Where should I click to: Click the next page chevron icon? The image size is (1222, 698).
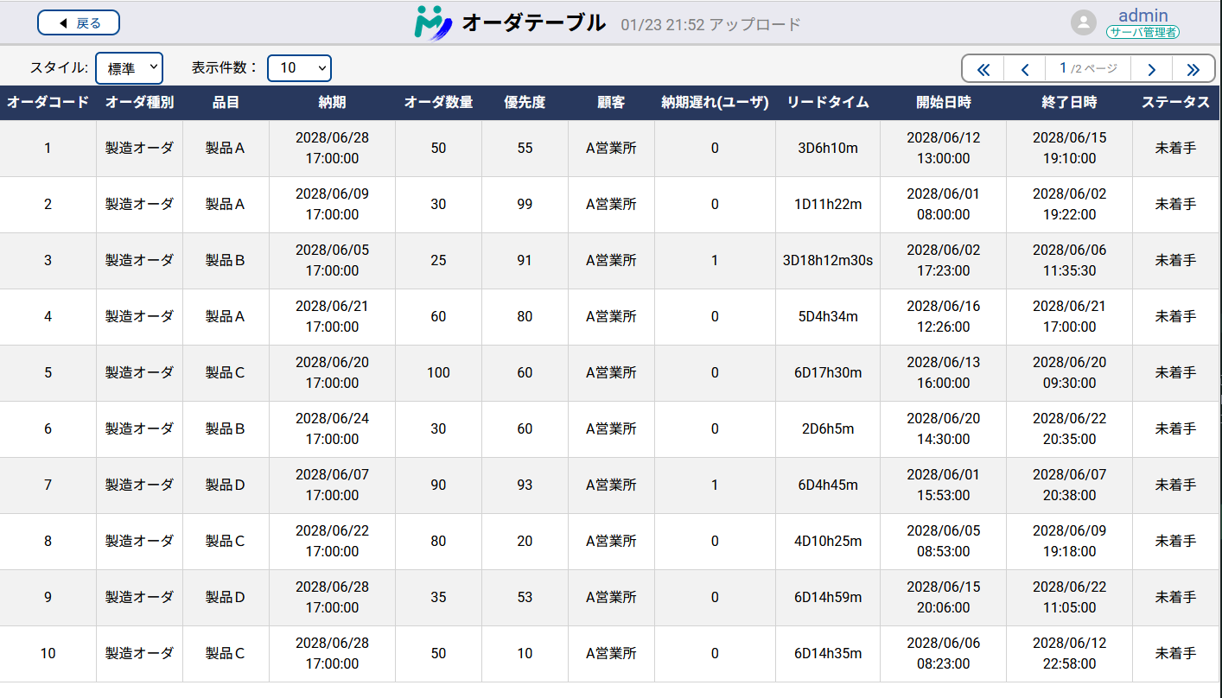pos(1151,67)
